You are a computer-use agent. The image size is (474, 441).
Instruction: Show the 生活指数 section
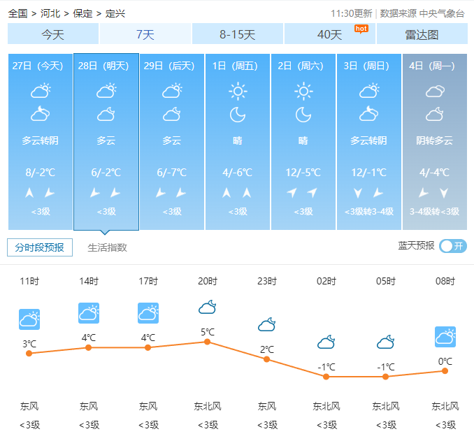point(107,247)
